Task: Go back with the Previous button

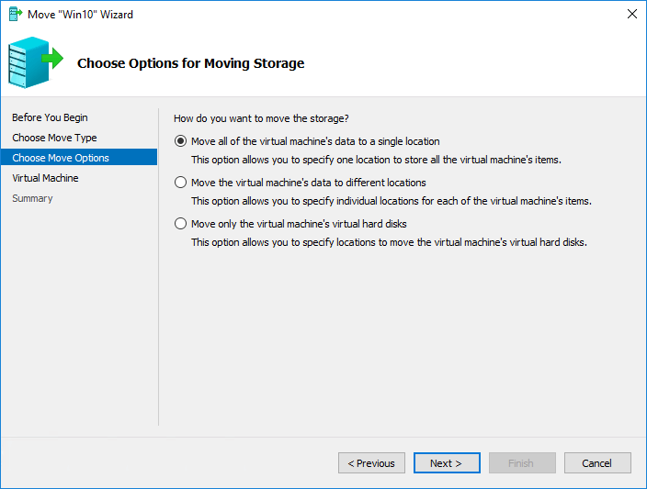Action: pos(371,463)
